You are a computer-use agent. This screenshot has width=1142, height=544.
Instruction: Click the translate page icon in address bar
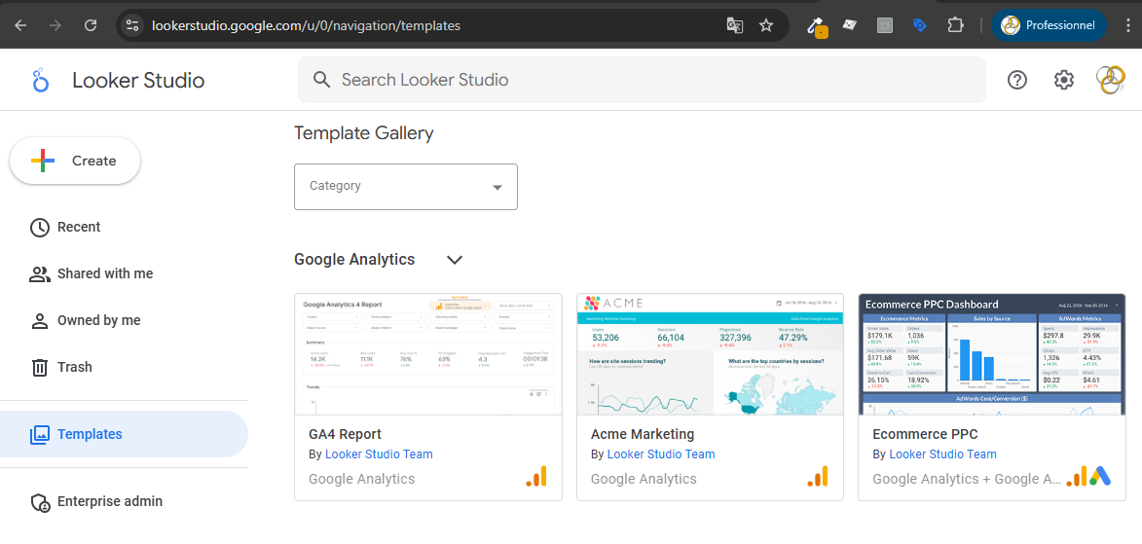point(735,25)
